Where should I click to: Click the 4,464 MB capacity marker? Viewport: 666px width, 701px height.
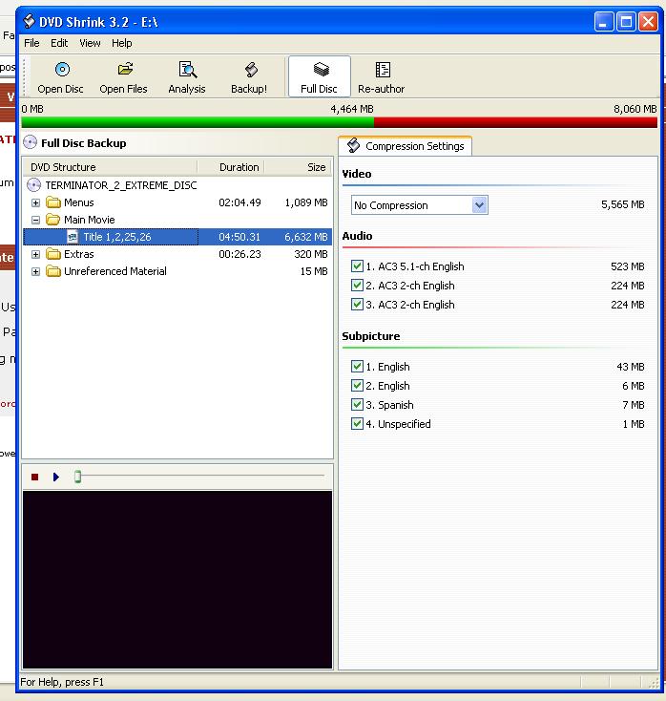(x=352, y=109)
